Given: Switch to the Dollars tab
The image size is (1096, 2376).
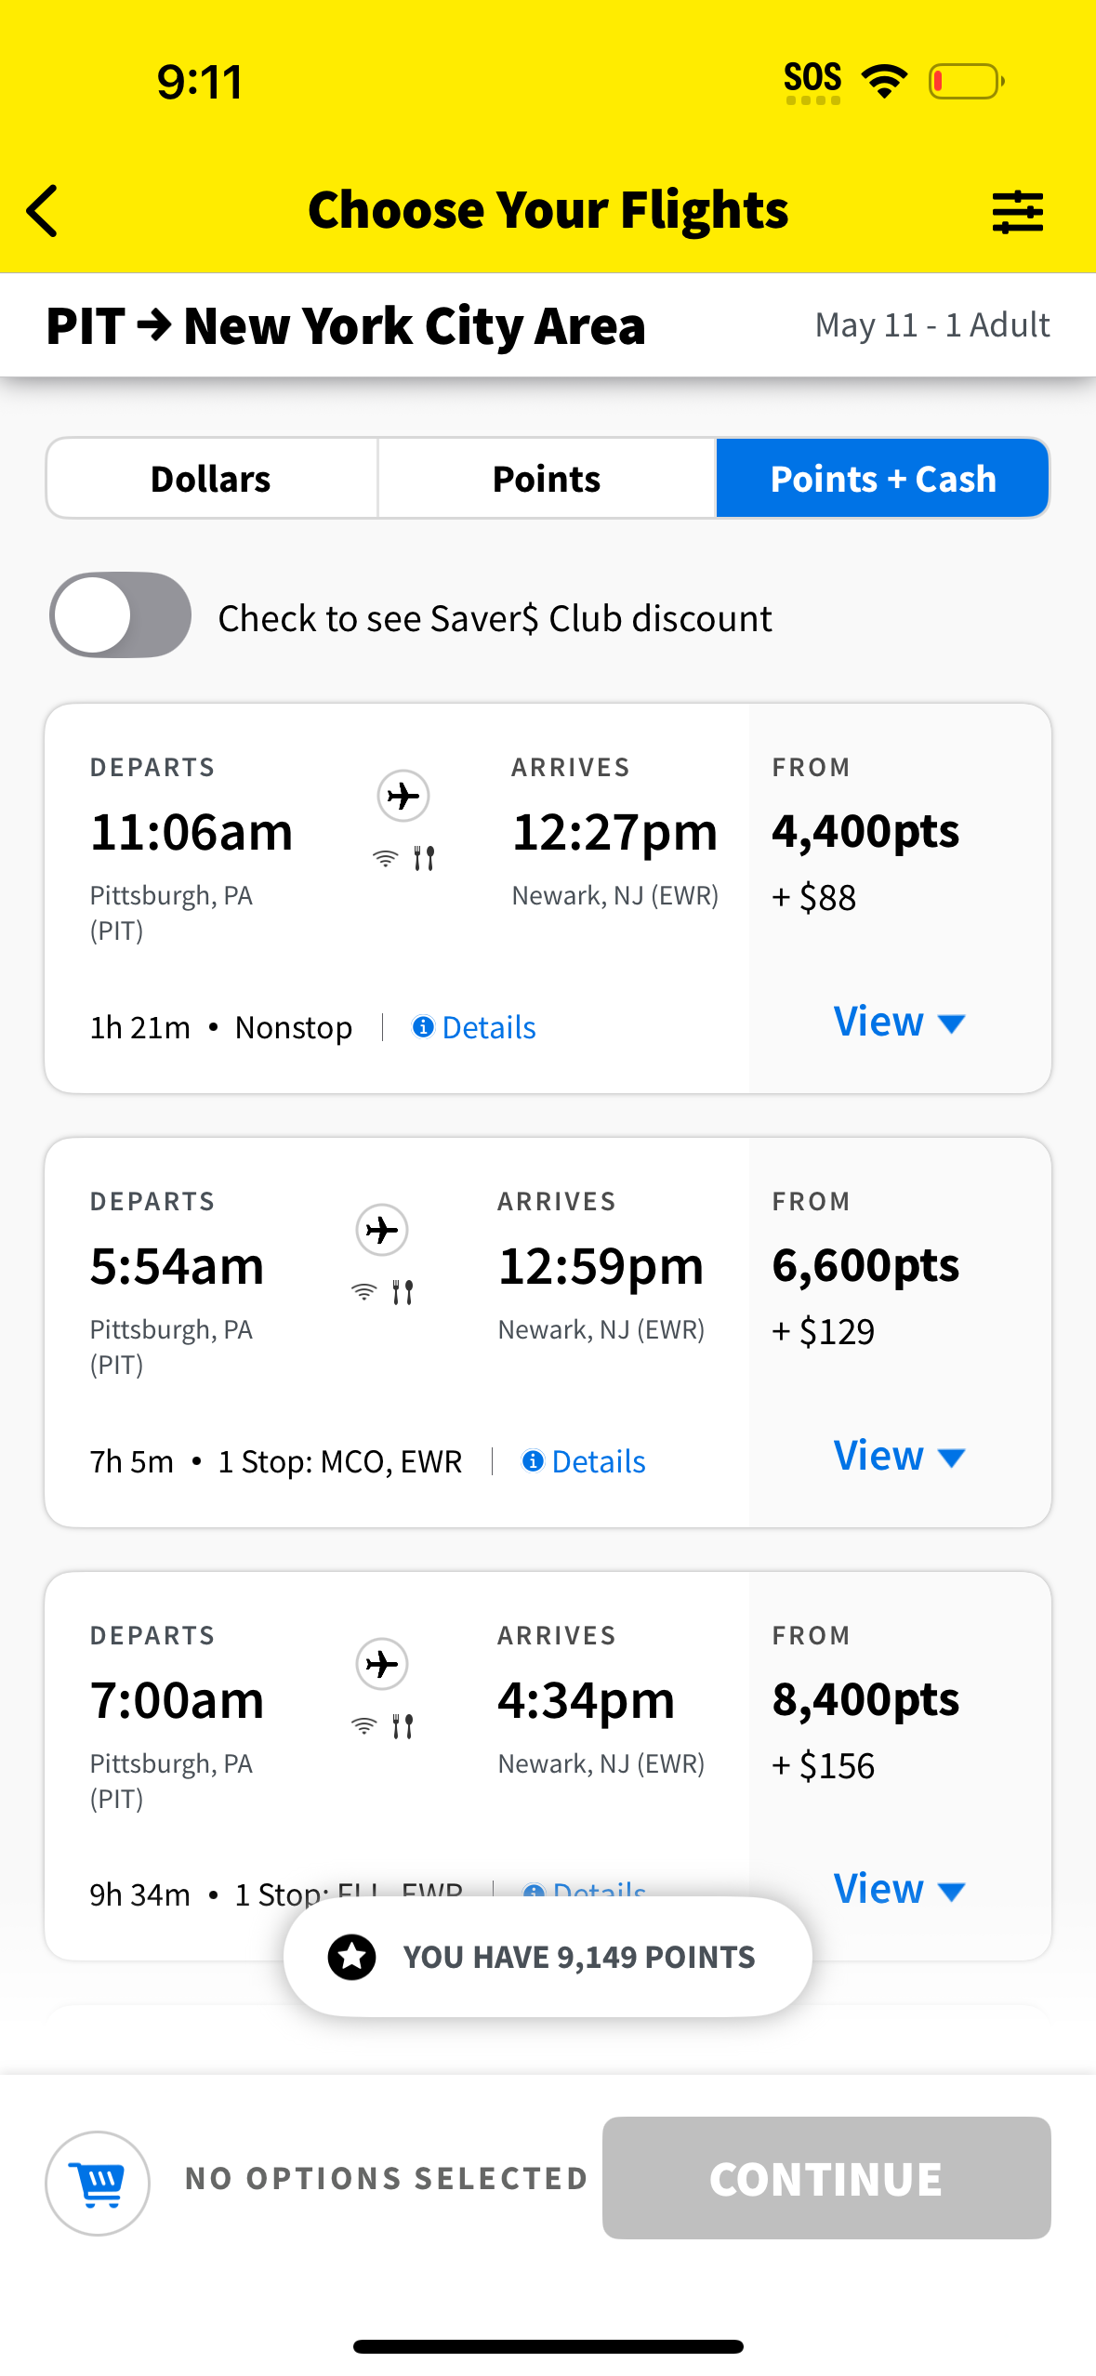Looking at the screenshot, I should 211,479.
